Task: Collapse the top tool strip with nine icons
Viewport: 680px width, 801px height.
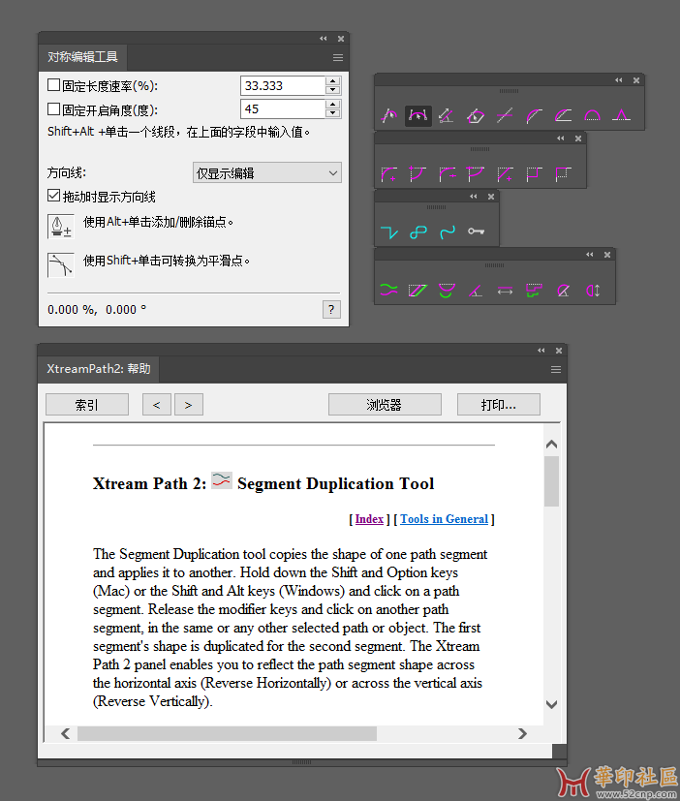Action: 619,80
